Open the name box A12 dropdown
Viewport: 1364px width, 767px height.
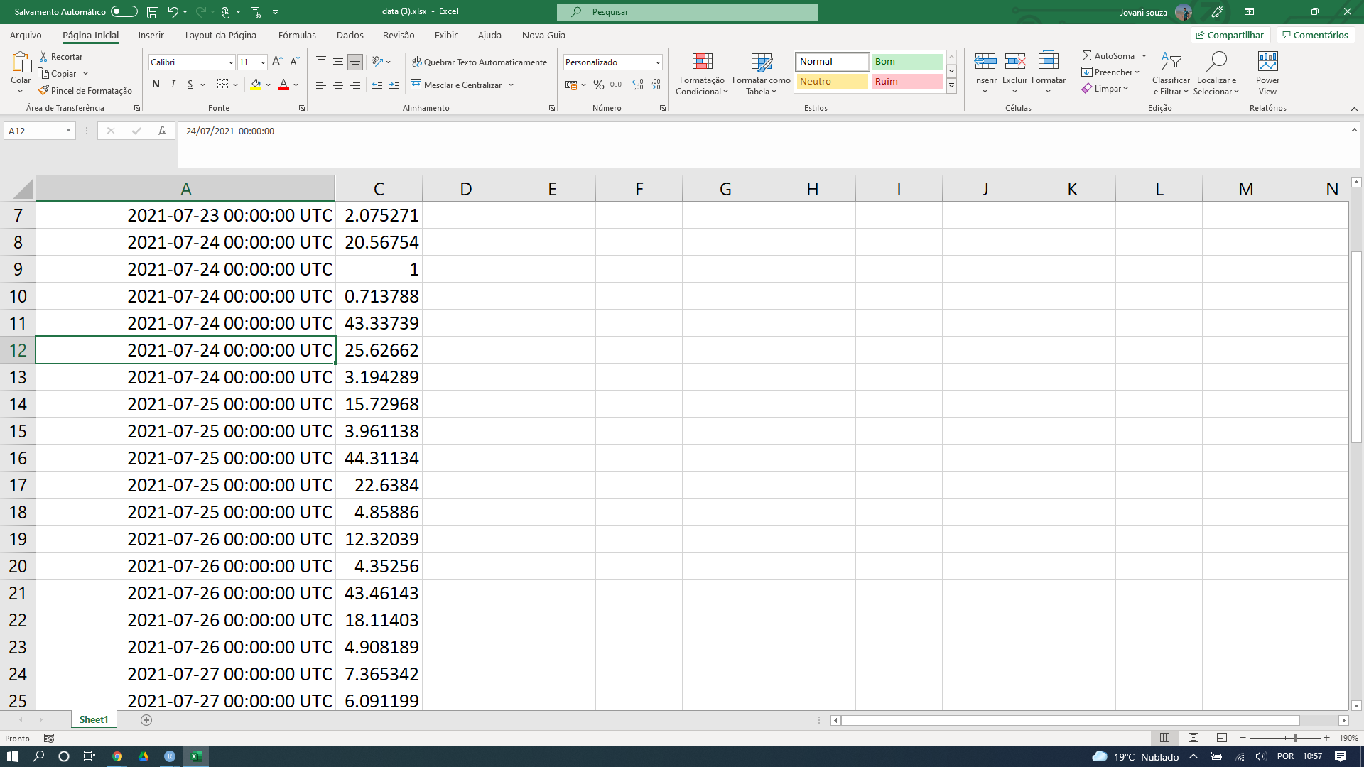[x=68, y=131]
